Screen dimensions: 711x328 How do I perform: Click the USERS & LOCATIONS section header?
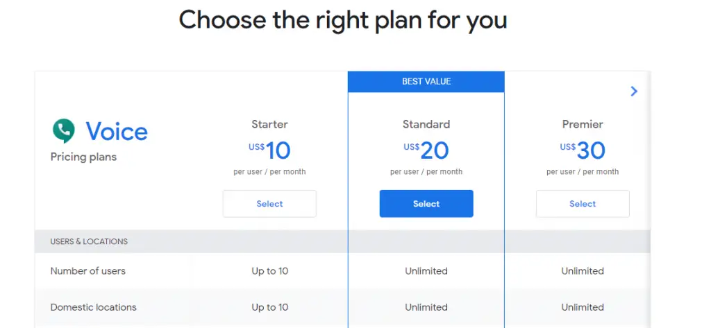pyautogui.click(x=89, y=241)
